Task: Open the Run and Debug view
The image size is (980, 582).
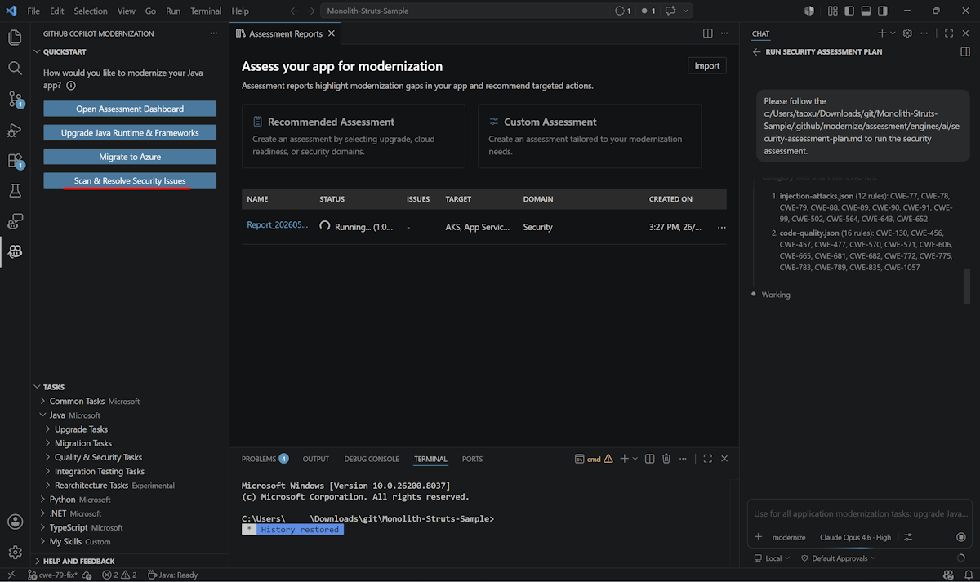Action: pos(15,130)
